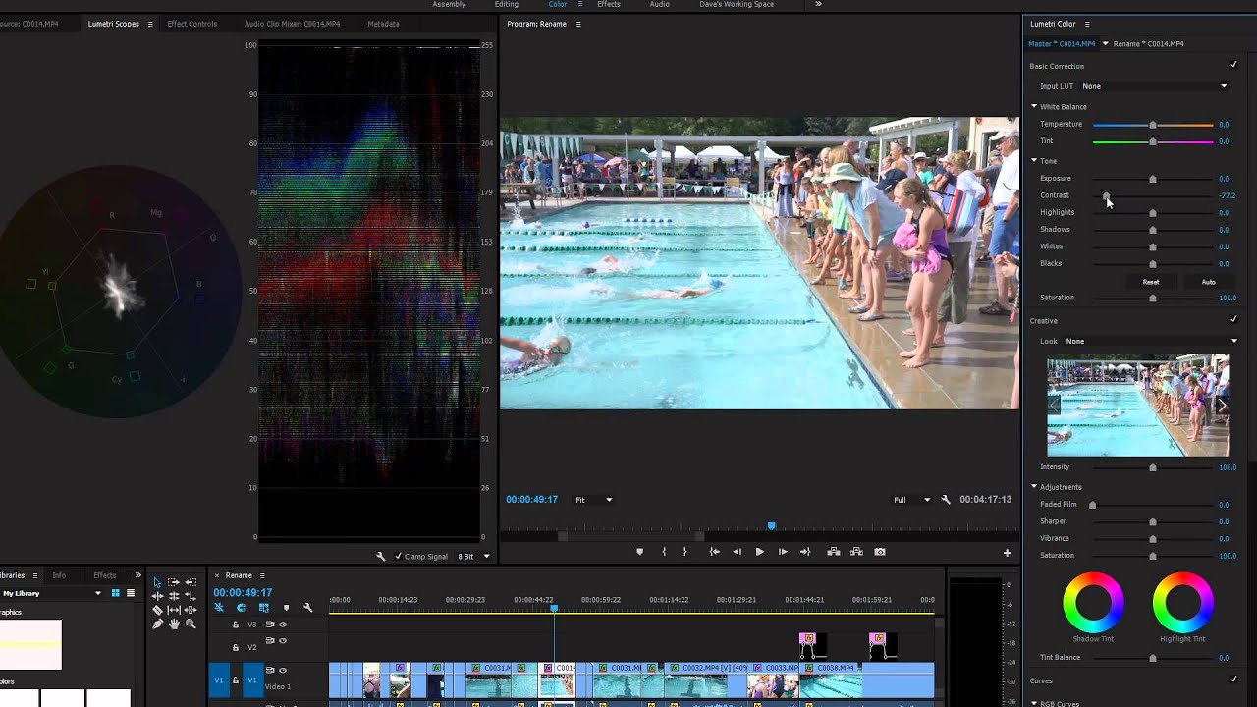The image size is (1257, 707).
Task: Collapse the White Balance section
Action: tap(1034, 106)
